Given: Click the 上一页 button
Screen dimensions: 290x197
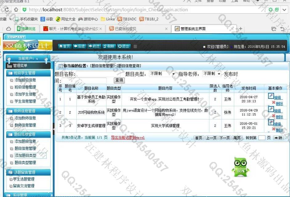Looking at the screenshot, I should [x=211, y=138].
